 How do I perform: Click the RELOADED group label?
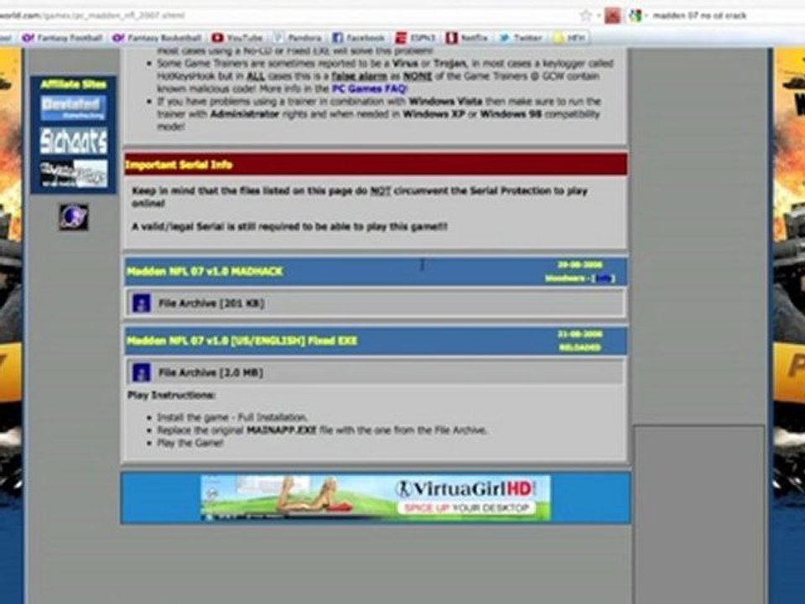pyautogui.click(x=579, y=347)
